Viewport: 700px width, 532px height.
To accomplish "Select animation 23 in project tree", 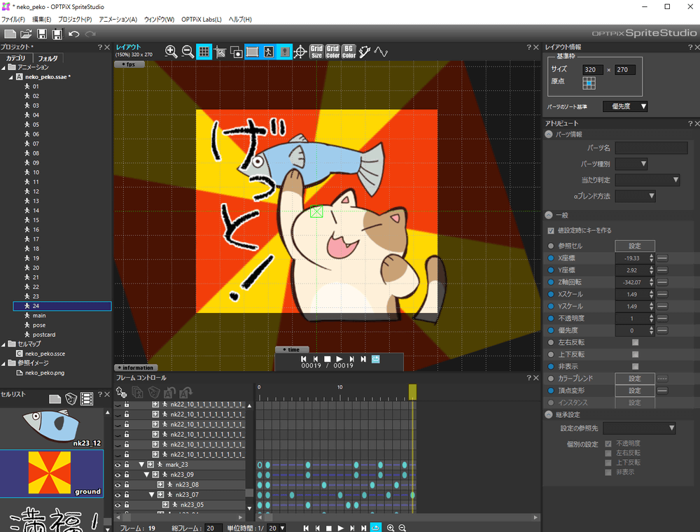I will point(36,296).
